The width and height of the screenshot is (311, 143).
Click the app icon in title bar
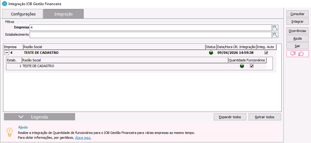pyautogui.click(x=4, y=4)
